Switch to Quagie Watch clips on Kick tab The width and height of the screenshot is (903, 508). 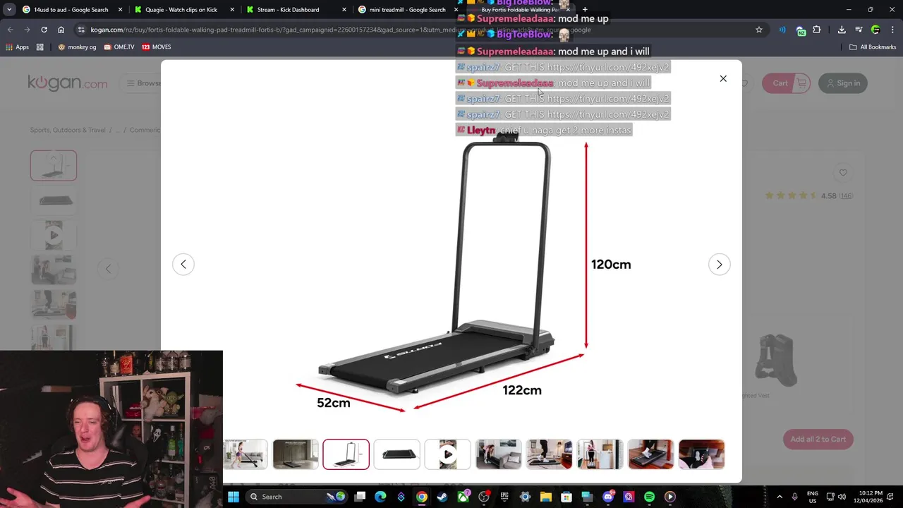(181, 10)
